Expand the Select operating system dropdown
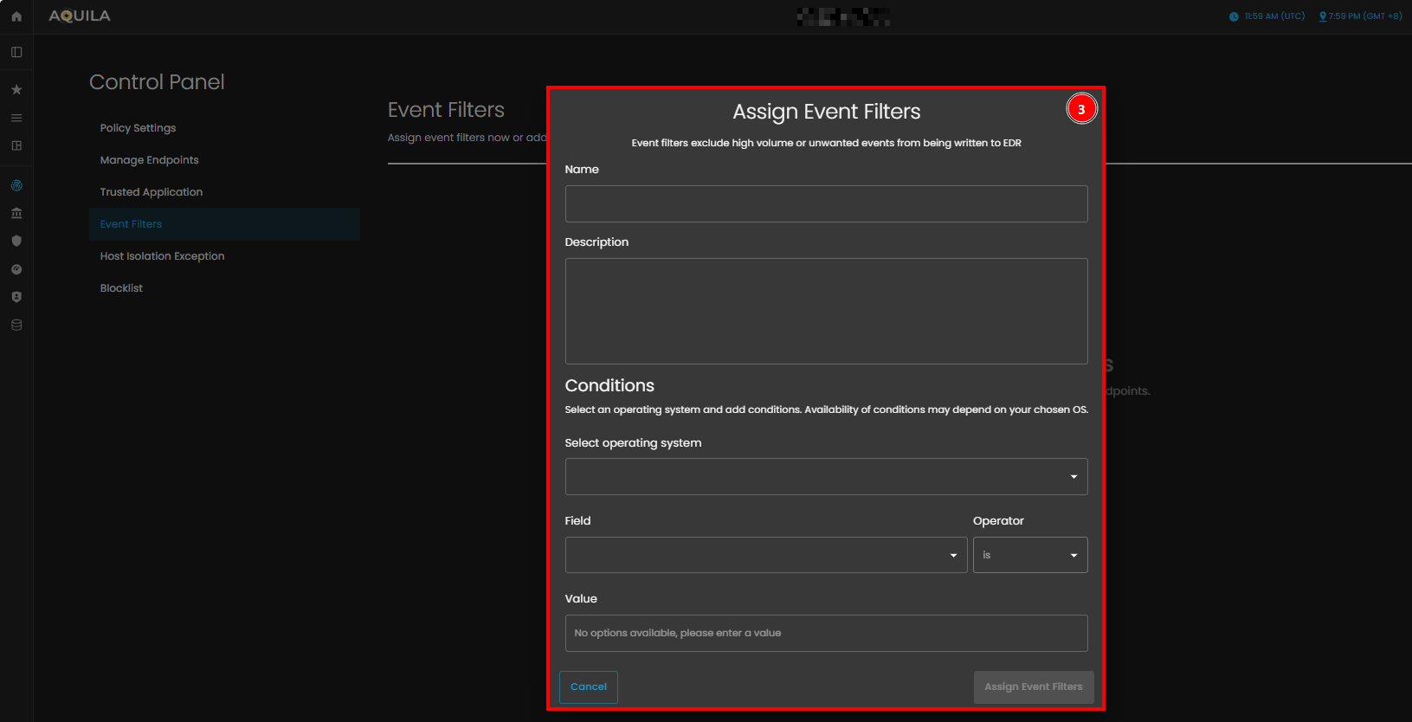This screenshot has height=722, width=1412. point(826,477)
